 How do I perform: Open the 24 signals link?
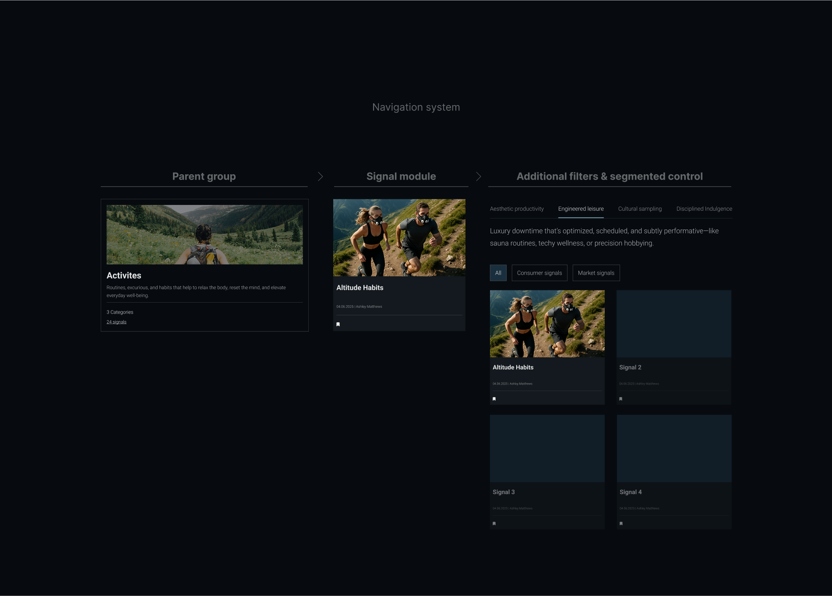click(x=116, y=322)
